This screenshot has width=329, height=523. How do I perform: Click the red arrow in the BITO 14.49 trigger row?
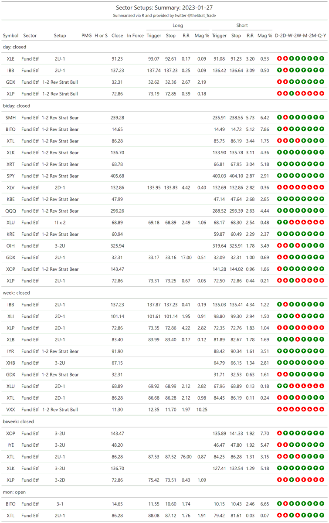[x=285, y=129]
